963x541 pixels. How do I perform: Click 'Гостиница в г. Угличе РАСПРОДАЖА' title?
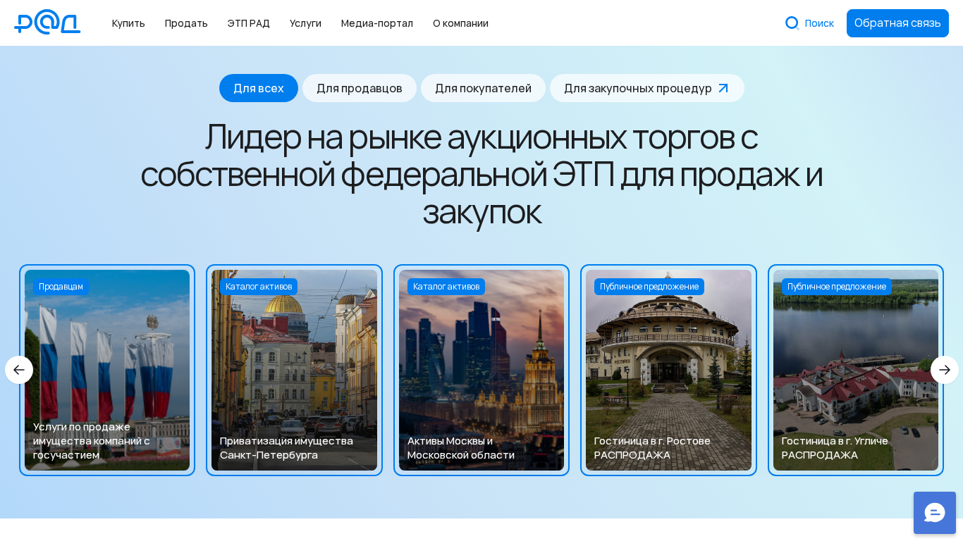point(835,448)
